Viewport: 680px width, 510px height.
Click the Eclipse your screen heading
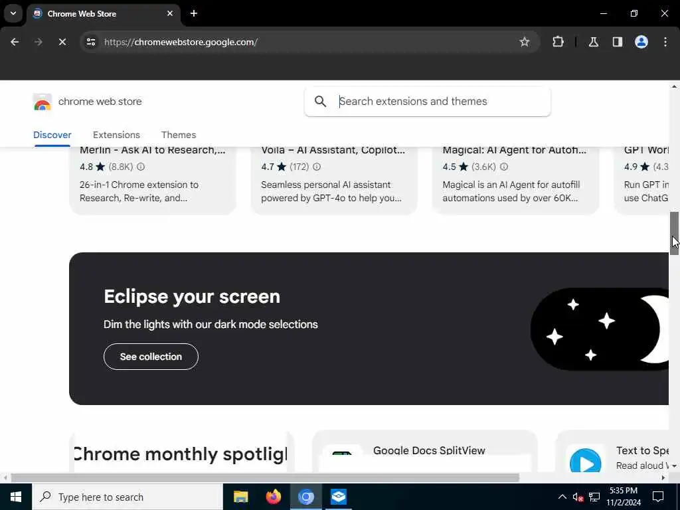192,297
